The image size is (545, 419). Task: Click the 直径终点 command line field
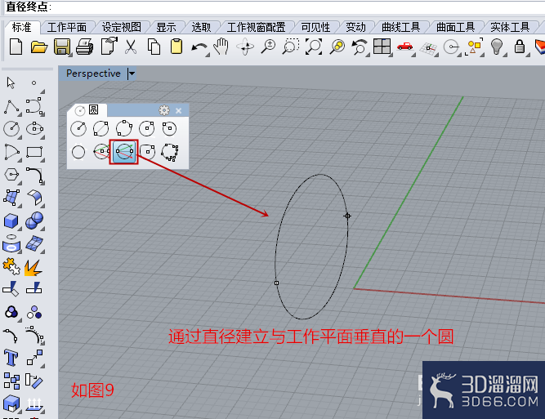click(273, 7)
